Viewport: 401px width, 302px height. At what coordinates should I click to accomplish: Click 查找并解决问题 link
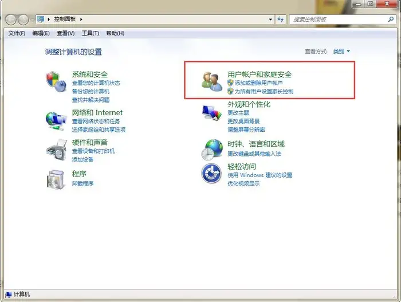coord(91,100)
